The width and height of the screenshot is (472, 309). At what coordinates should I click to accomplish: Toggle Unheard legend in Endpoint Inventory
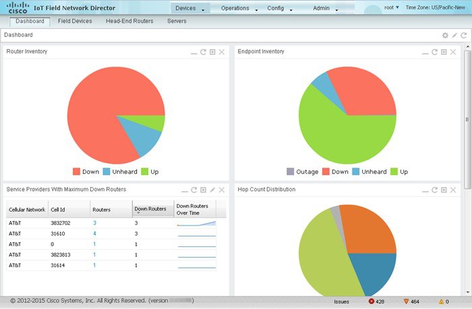pyautogui.click(x=370, y=172)
